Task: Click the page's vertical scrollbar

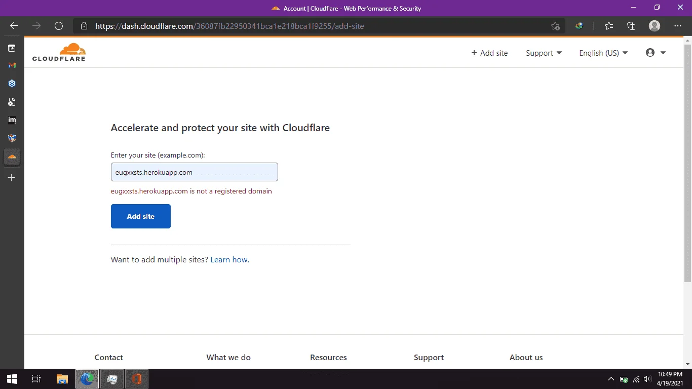Action: click(x=687, y=162)
